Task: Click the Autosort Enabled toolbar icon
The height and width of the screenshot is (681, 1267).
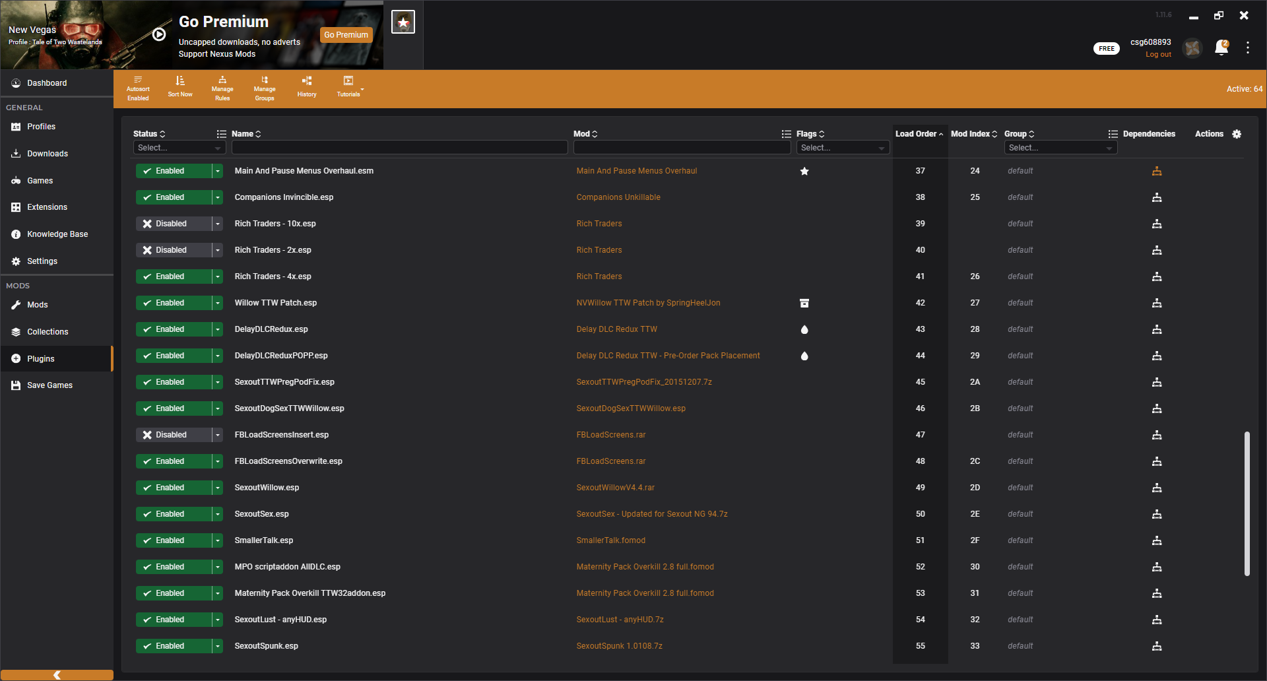Action: coord(138,88)
